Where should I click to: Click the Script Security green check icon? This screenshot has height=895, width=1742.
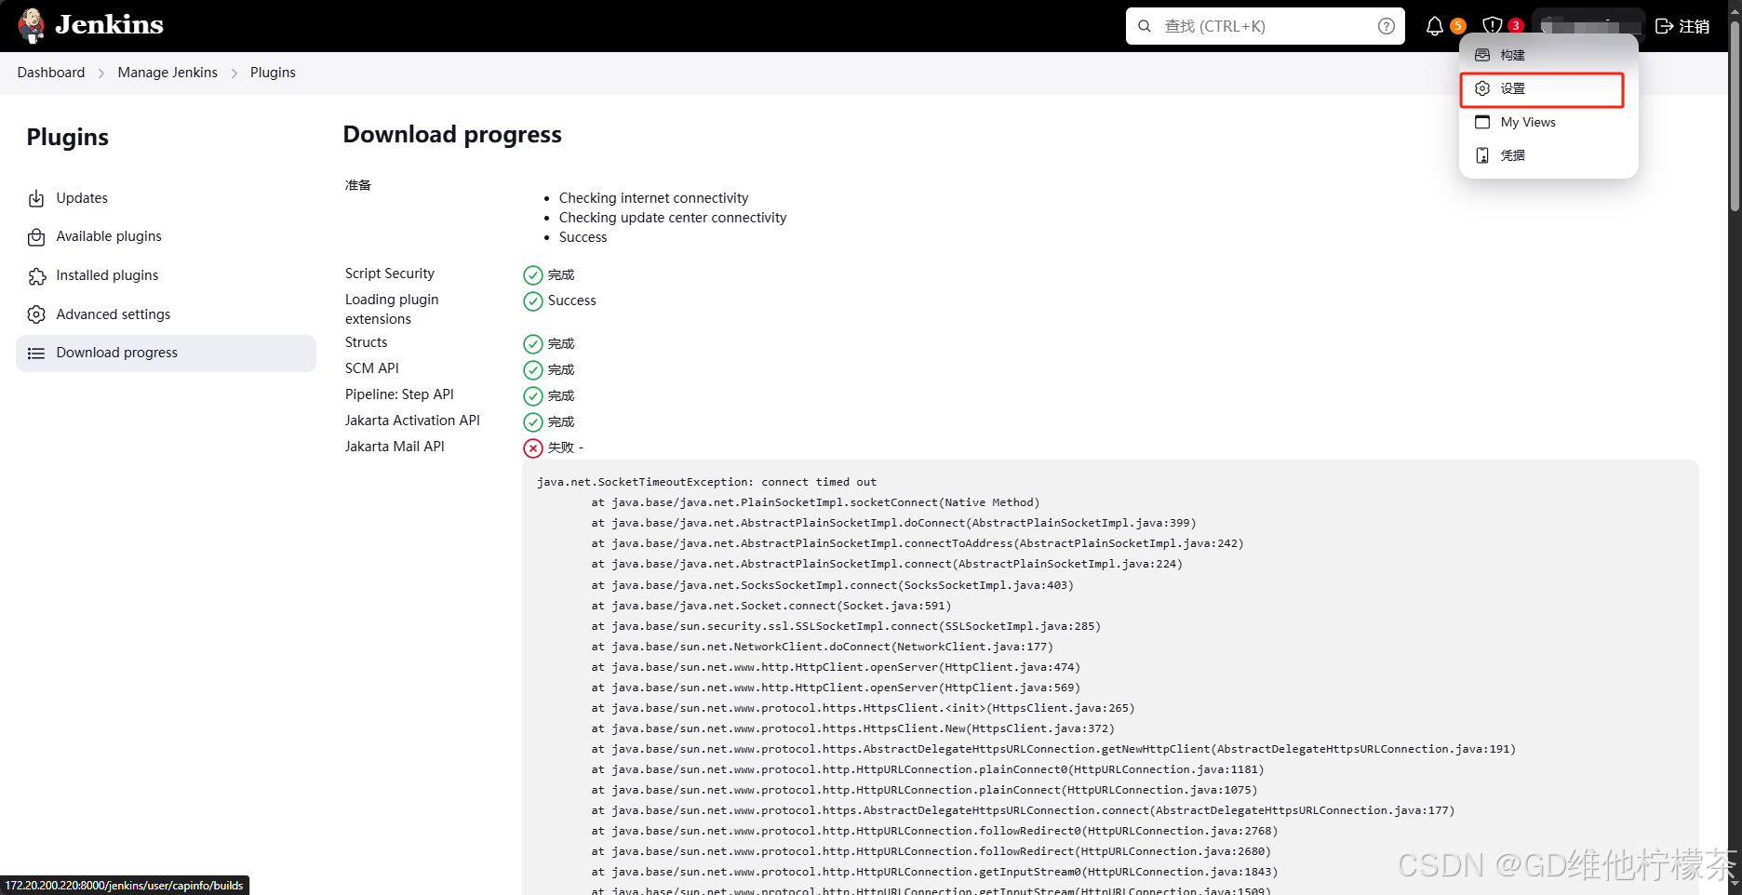pos(533,275)
